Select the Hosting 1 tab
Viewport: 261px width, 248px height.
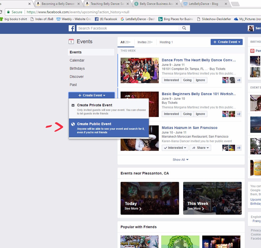pos(166,42)
